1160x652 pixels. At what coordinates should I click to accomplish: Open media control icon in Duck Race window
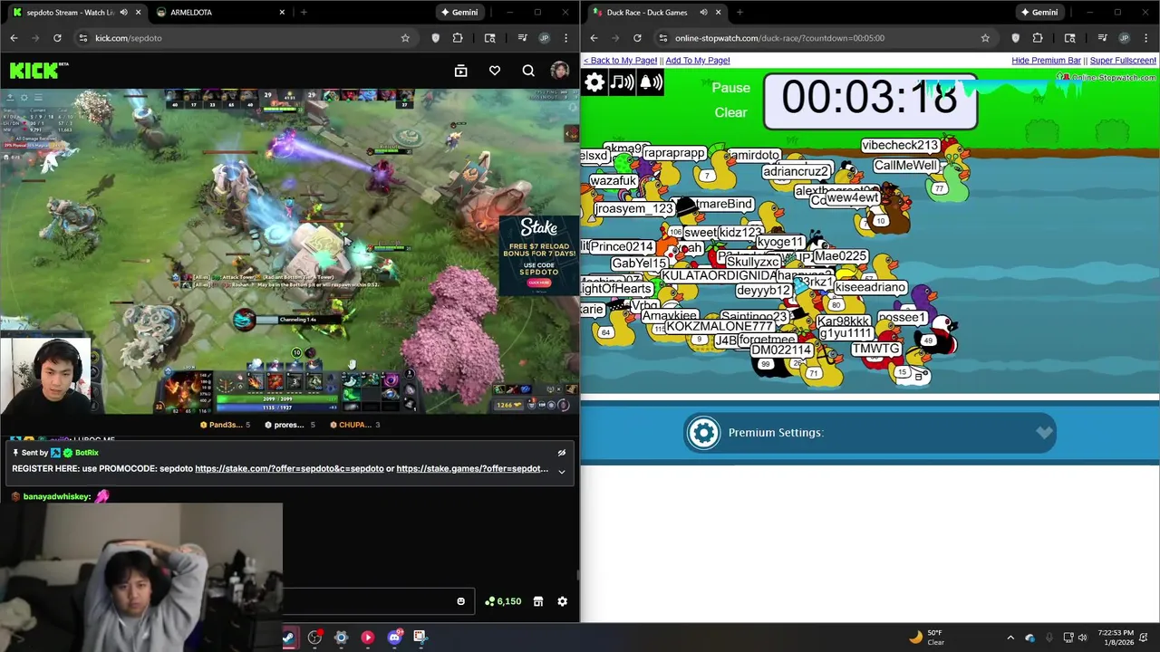(1102, 38)
